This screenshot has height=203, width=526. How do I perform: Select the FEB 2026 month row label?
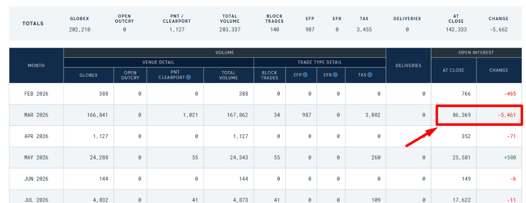(36, 94)
